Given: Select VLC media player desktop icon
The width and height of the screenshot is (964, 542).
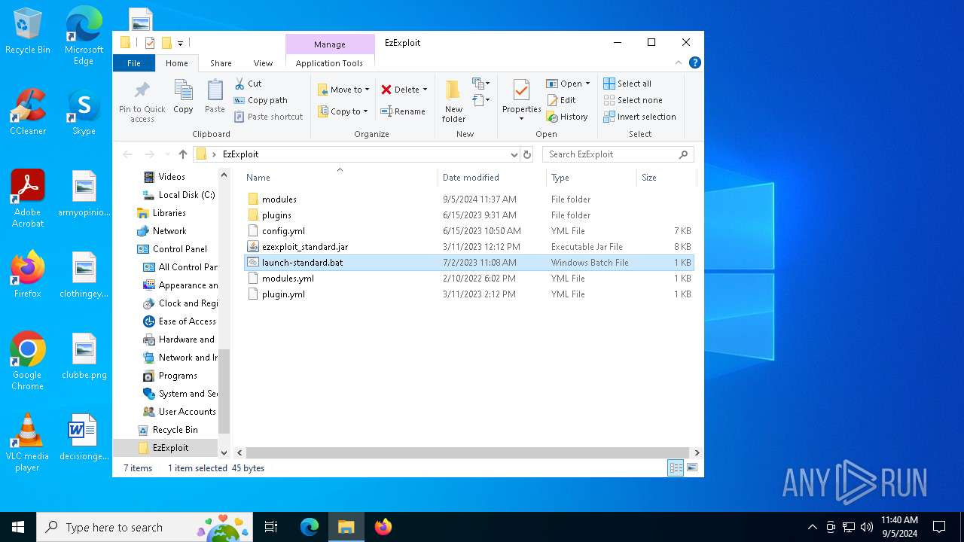Looking at the screenshot, I should pos(27,443).
